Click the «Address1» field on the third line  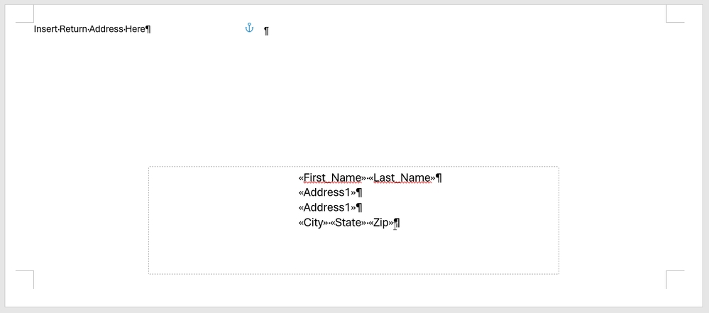pos(327,208)
